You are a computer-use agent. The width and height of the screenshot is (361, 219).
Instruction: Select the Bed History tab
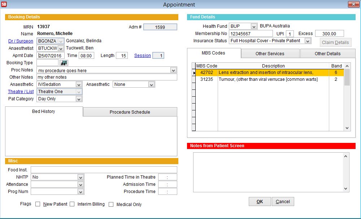[44, 111]
